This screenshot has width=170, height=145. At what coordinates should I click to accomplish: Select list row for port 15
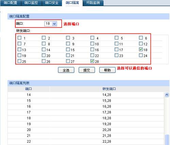coord(86,101)
